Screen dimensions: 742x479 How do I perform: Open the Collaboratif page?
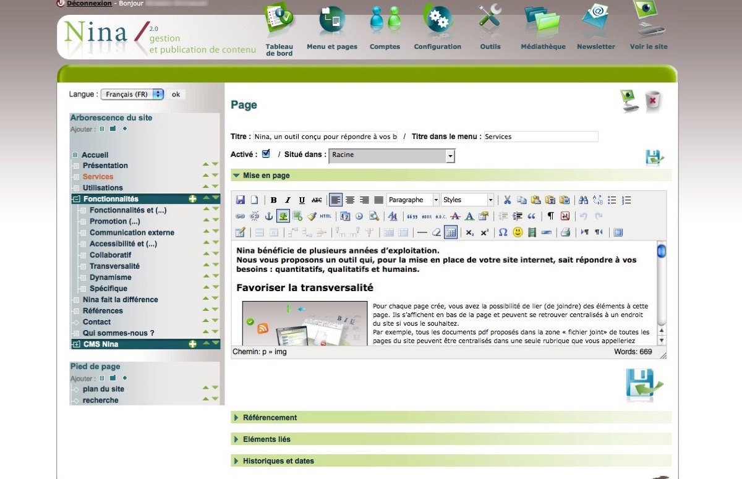pyautogui.click(x=110, y=255)
